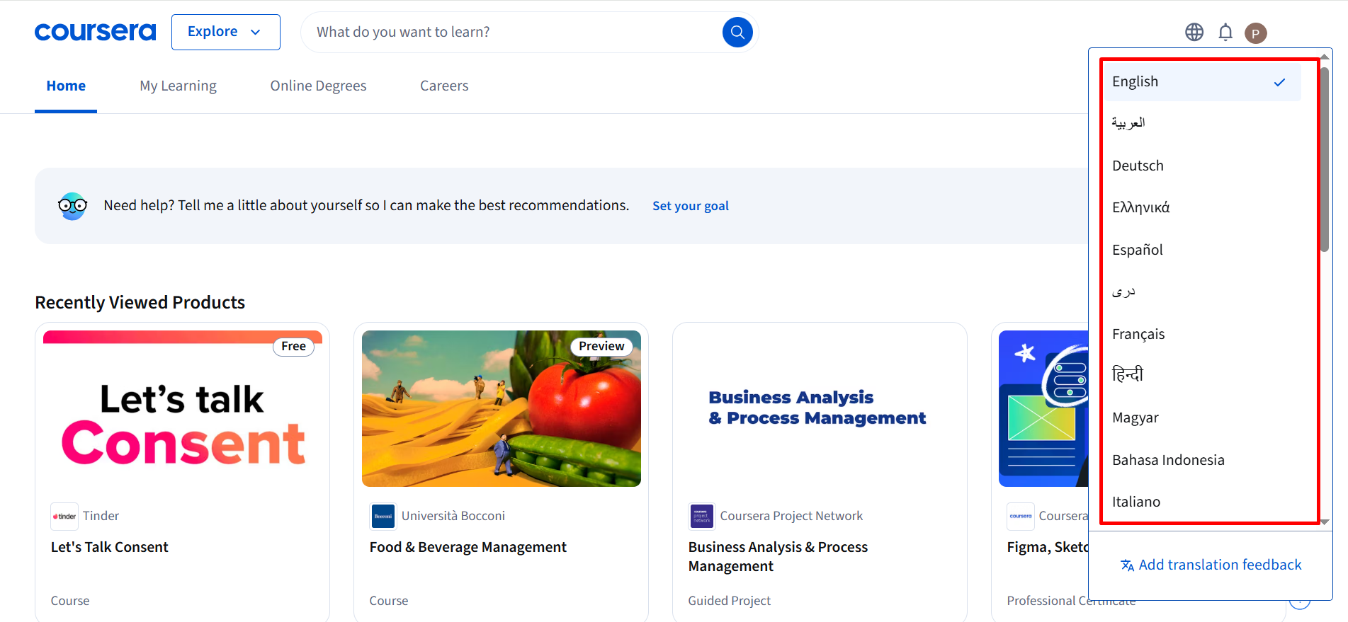Click Add translation feedback link

pyautogui.click(x=1220, y=565)
